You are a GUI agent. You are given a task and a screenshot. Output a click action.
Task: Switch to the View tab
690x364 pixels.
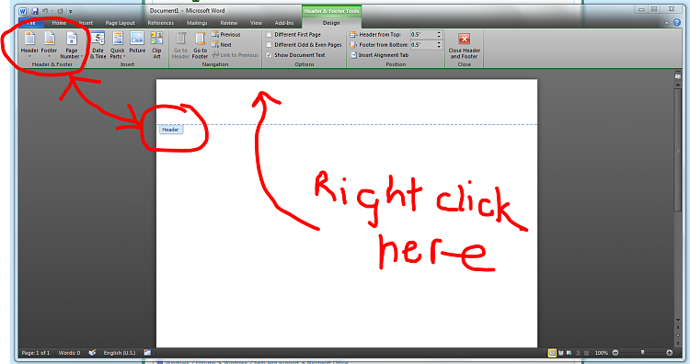pos(256,23)
